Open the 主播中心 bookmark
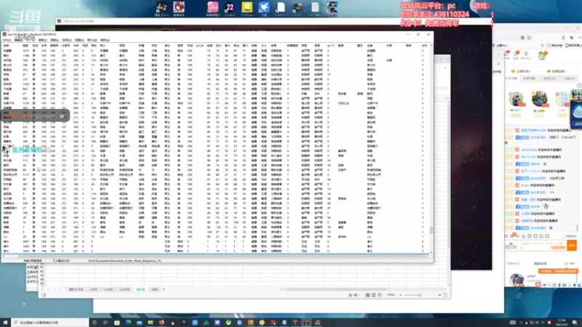 pyautogui.click(x=501, y=46)
